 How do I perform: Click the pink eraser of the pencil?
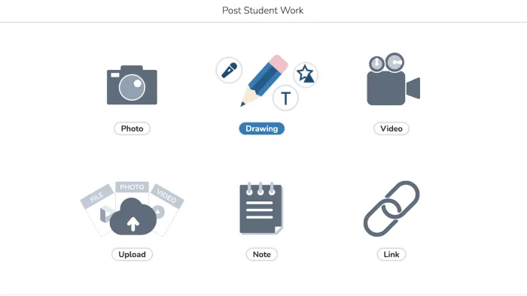click(279, 62)
